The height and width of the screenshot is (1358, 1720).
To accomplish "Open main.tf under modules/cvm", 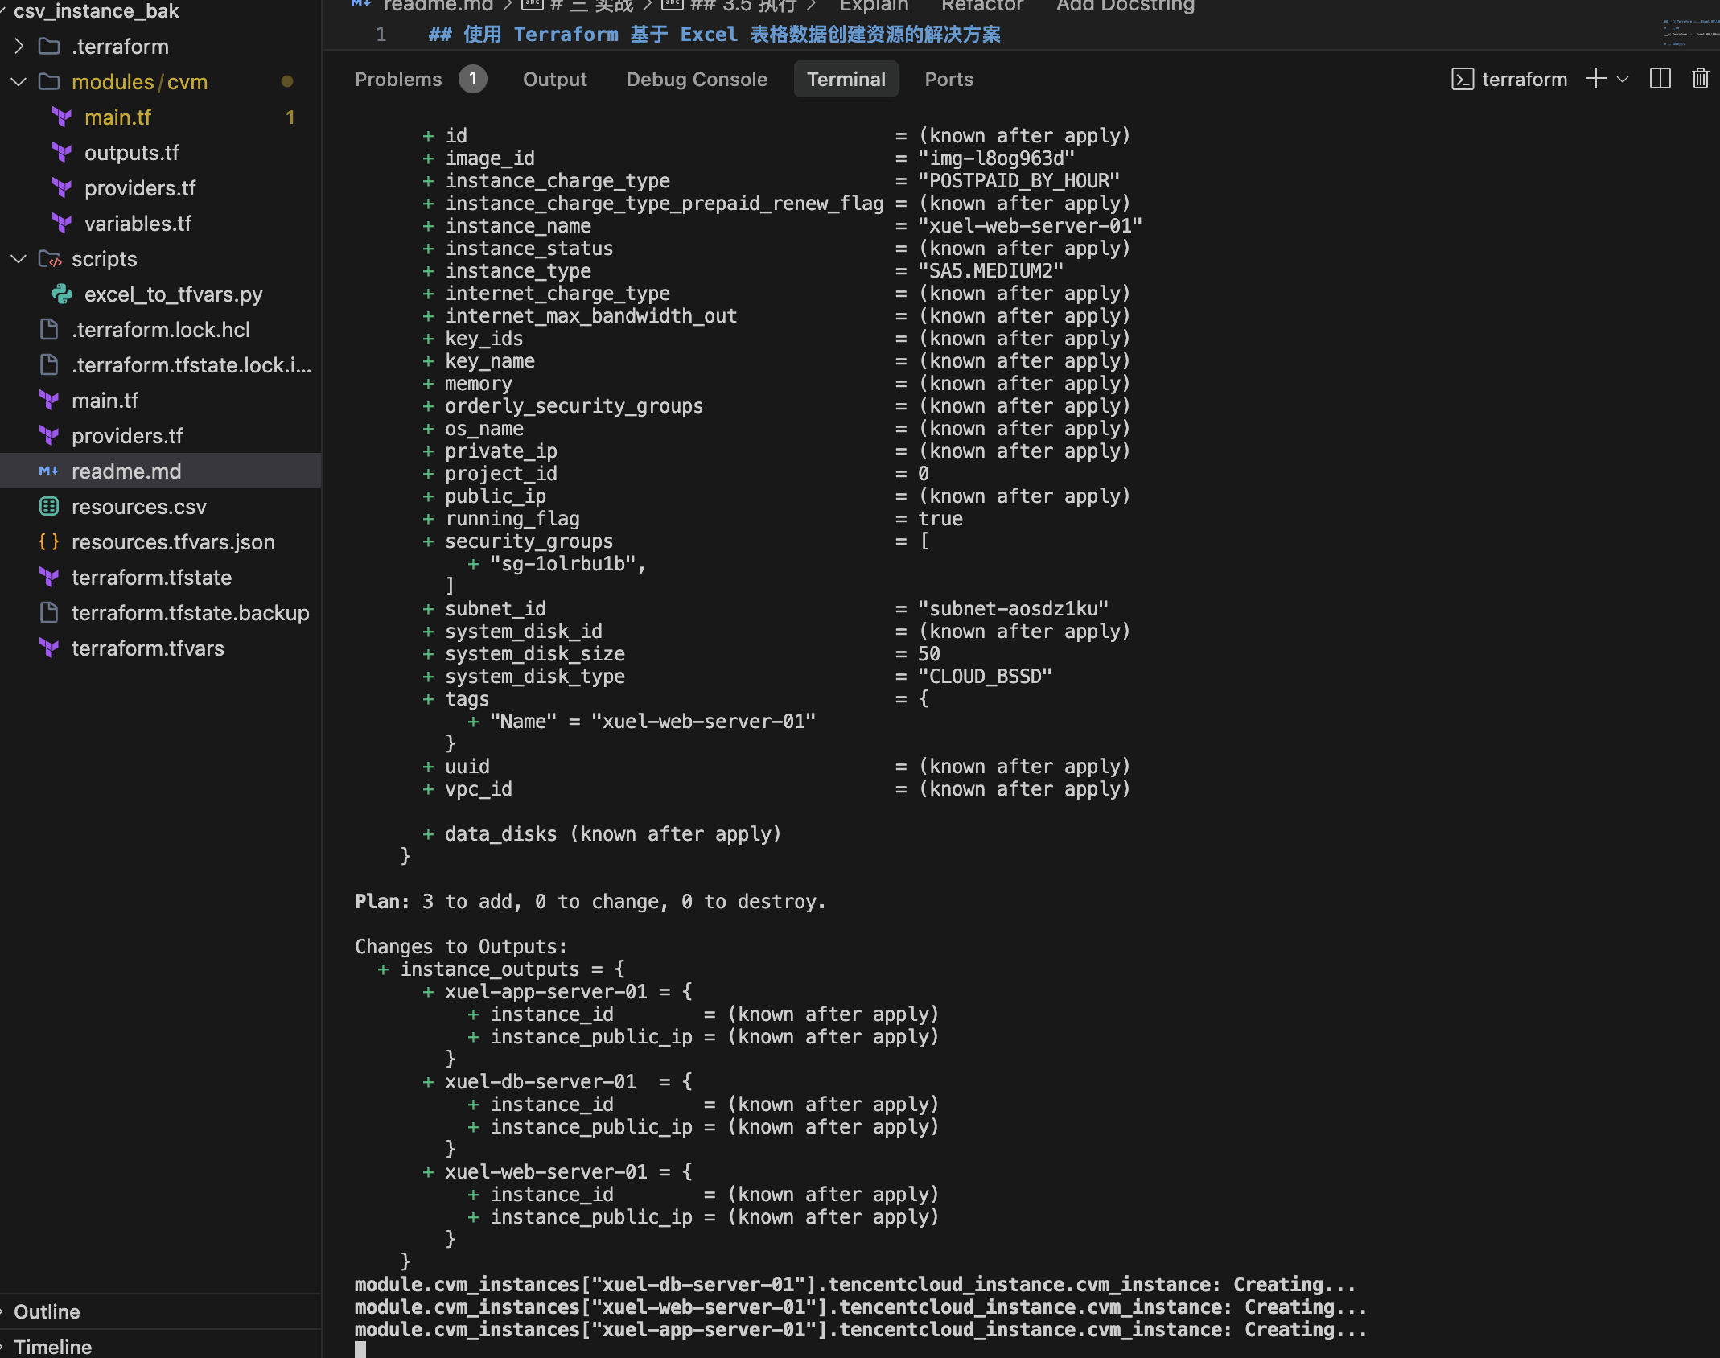I will pos(117,117).
